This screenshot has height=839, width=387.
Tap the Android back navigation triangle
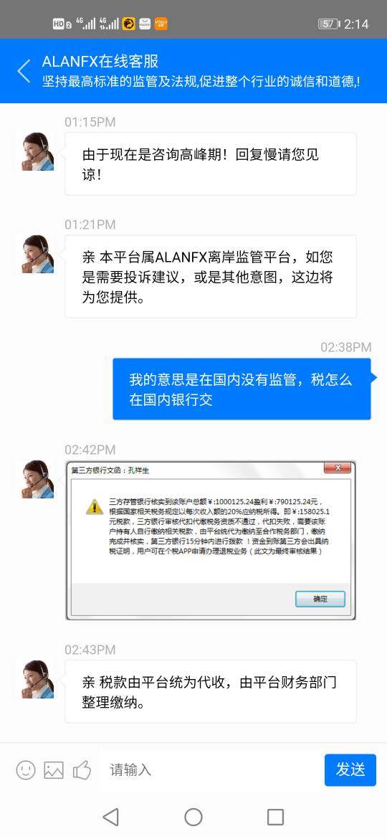click(x=110, y=817)
